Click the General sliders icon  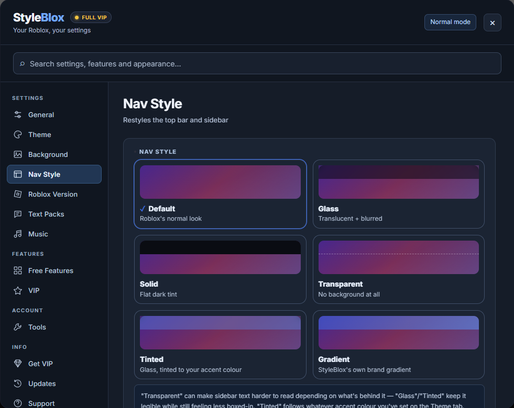(18, 115)
